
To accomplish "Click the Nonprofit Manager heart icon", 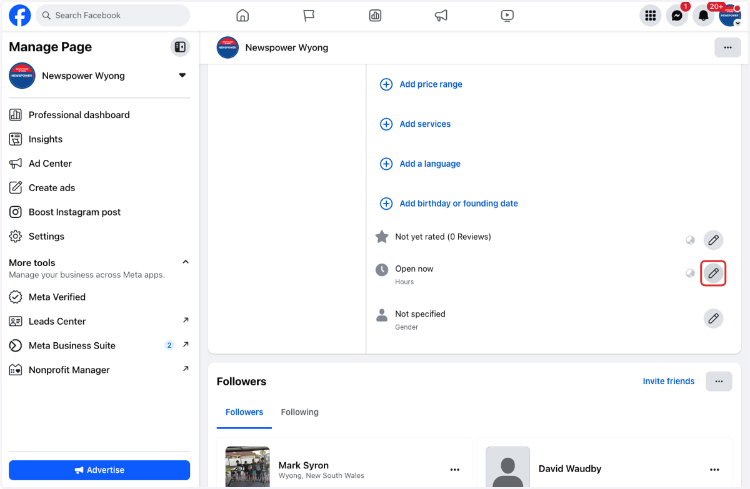I will click(16, 370).
